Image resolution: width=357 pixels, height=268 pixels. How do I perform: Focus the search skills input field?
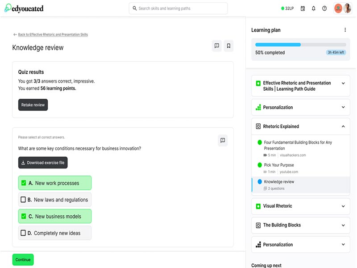click(x=178, y=8)
